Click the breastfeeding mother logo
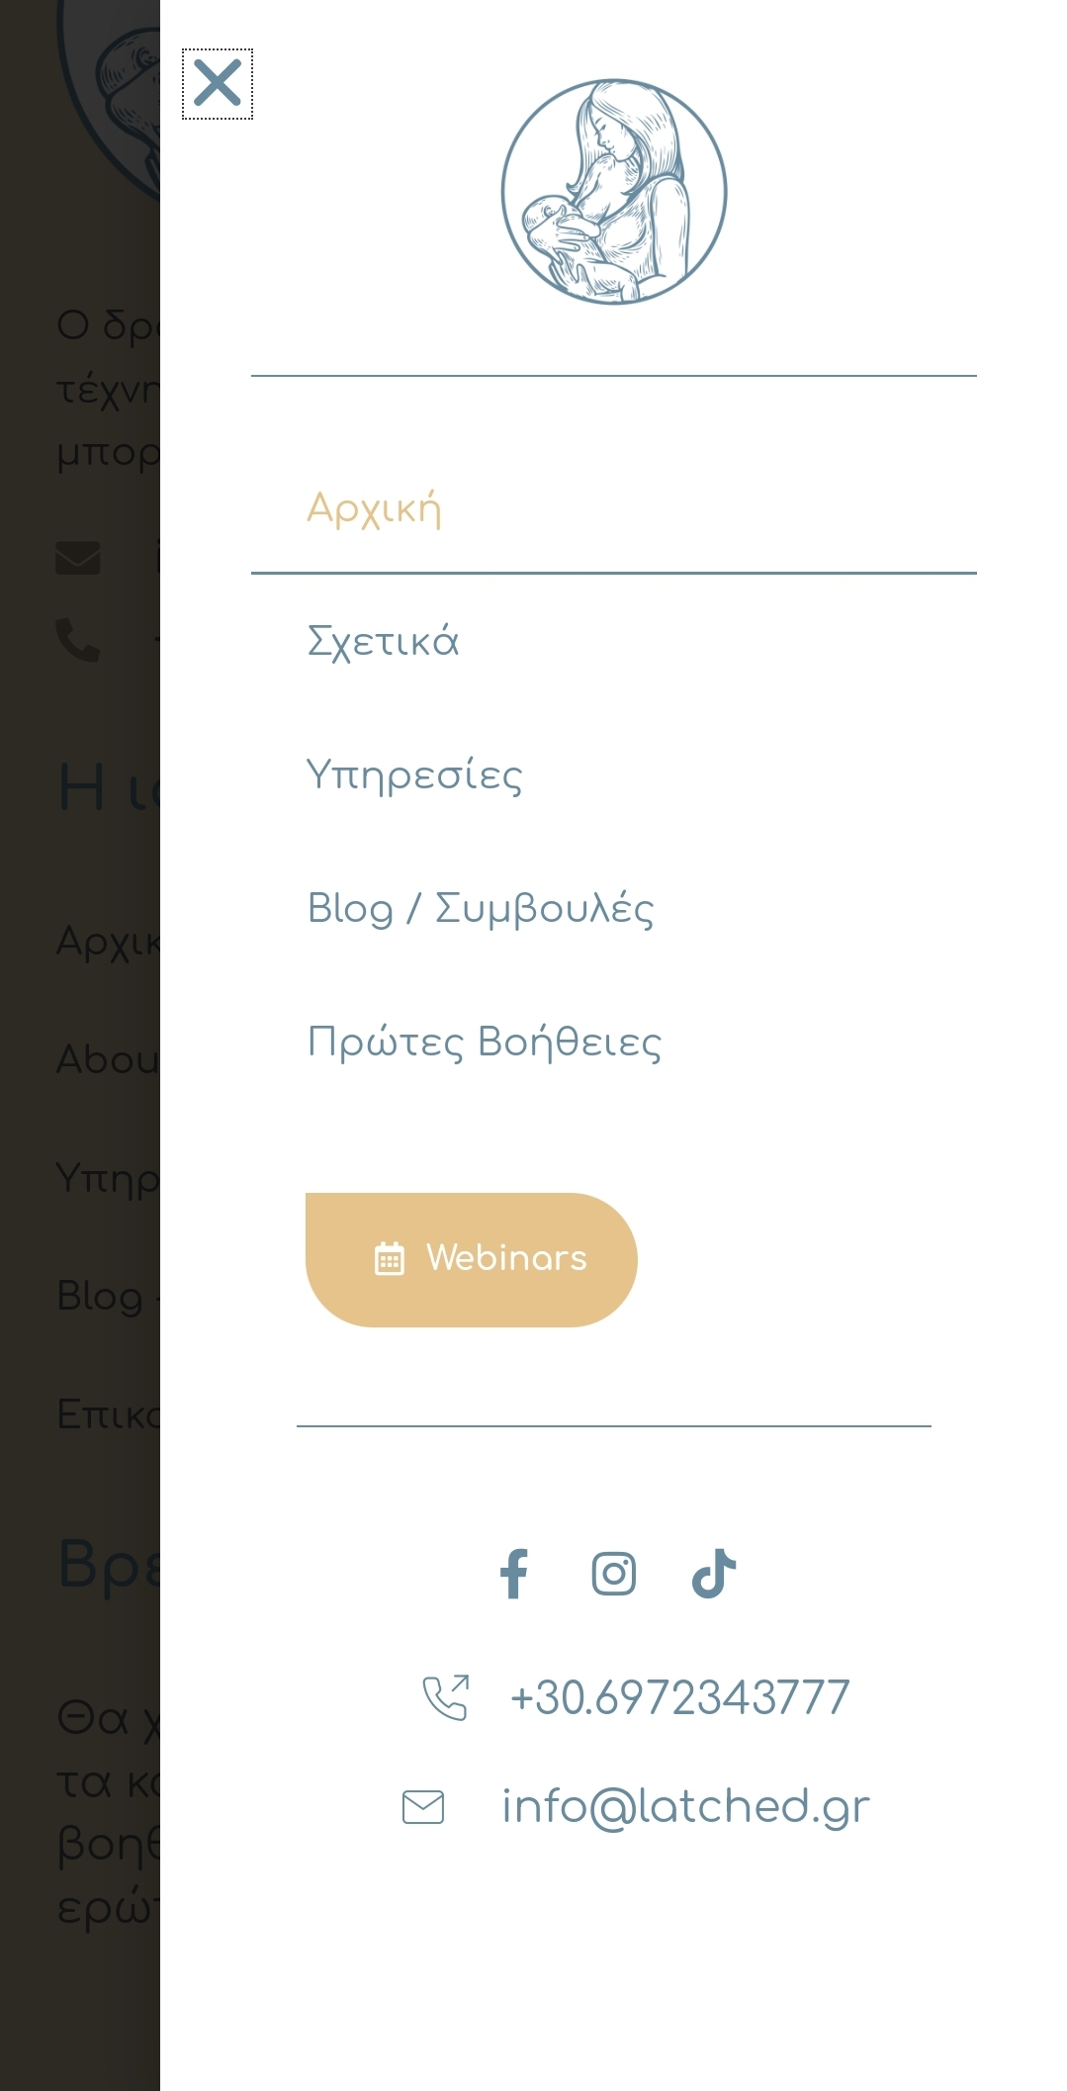The width and height of the screenshot is (1067, 2091). point(614,192)
